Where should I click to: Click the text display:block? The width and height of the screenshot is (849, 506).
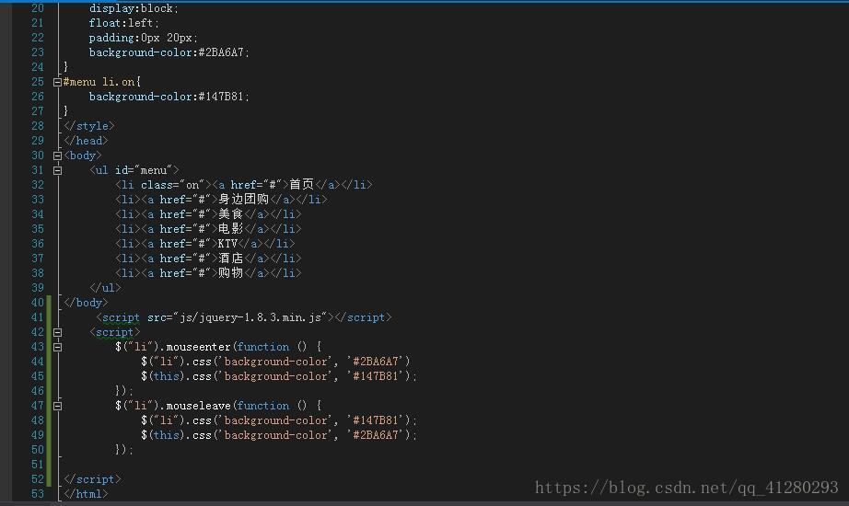[x=132, y=8]
